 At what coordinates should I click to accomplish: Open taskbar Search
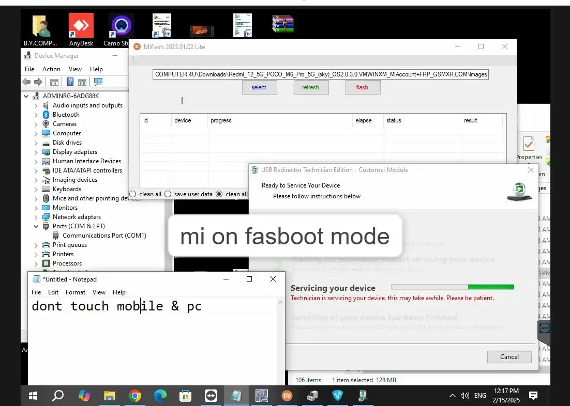(x=58, y=396)
